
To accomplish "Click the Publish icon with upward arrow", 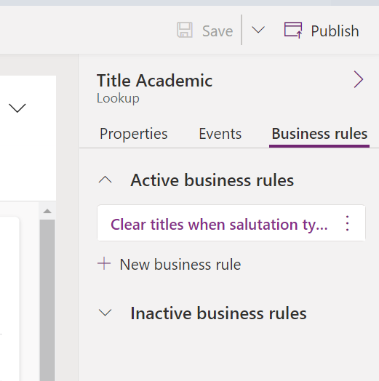I will pyautogui.click(x=293, y=30).
